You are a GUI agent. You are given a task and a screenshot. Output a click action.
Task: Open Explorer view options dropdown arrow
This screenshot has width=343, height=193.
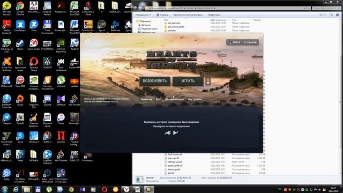pyautogui.click(x=325, y=15)
